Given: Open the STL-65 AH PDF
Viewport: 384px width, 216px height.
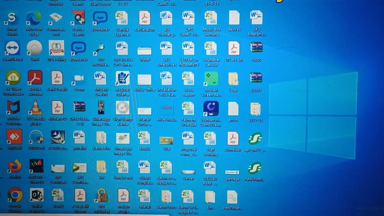Looking at the screenshot, I should point(234,49).
